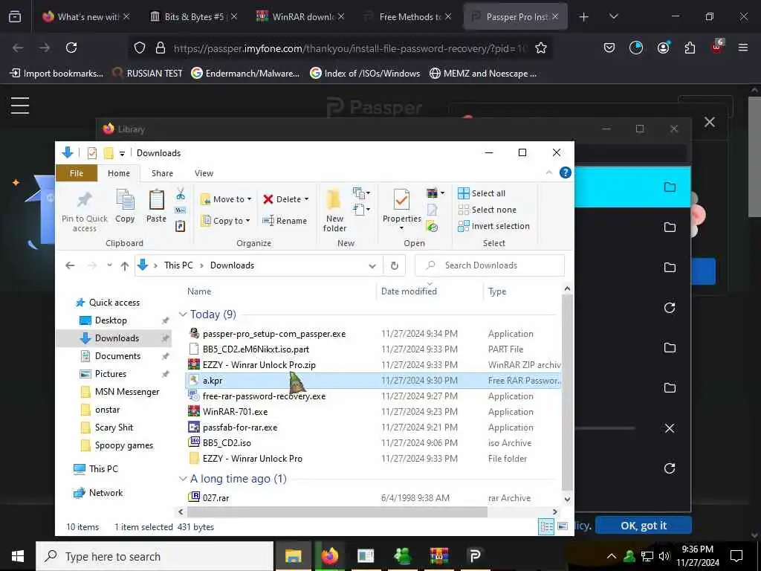Open Firefox Pocket save icon

tap(609, 48)
